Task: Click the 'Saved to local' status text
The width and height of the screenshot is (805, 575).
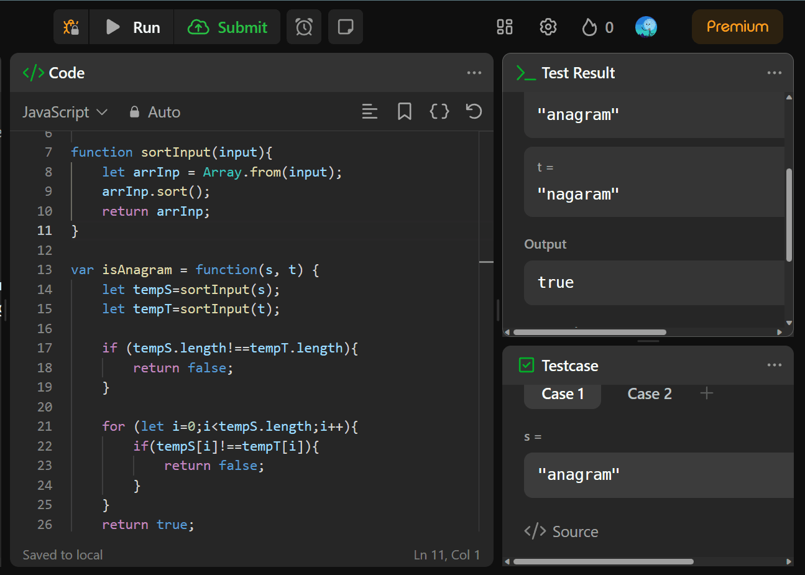Action: point(63,555)
